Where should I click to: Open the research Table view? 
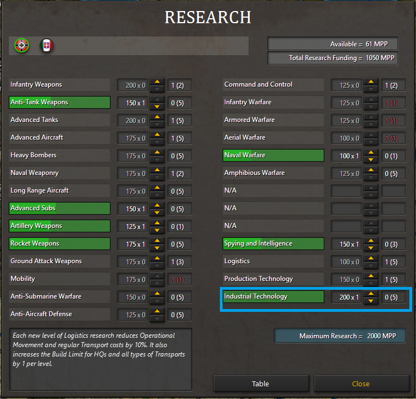(261, 384)
